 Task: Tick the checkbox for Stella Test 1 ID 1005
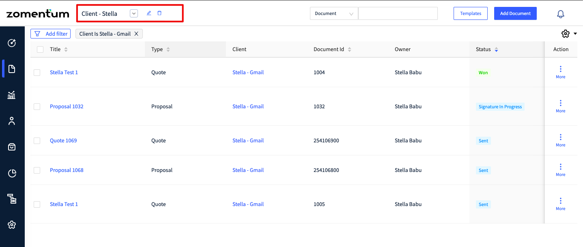[x=37, y=204]
